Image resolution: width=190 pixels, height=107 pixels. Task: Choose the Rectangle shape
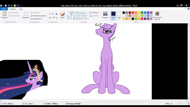[x=77, y=13]
